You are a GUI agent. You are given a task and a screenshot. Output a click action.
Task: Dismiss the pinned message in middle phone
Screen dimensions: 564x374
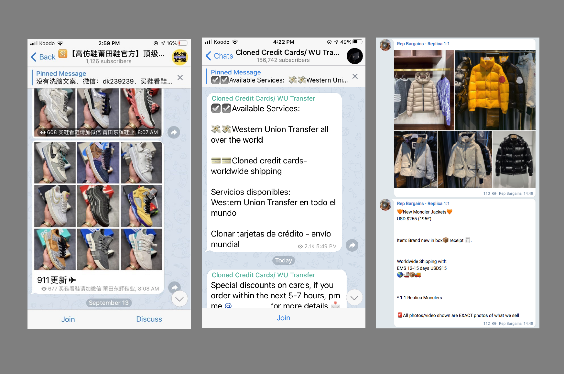(355, 76)
